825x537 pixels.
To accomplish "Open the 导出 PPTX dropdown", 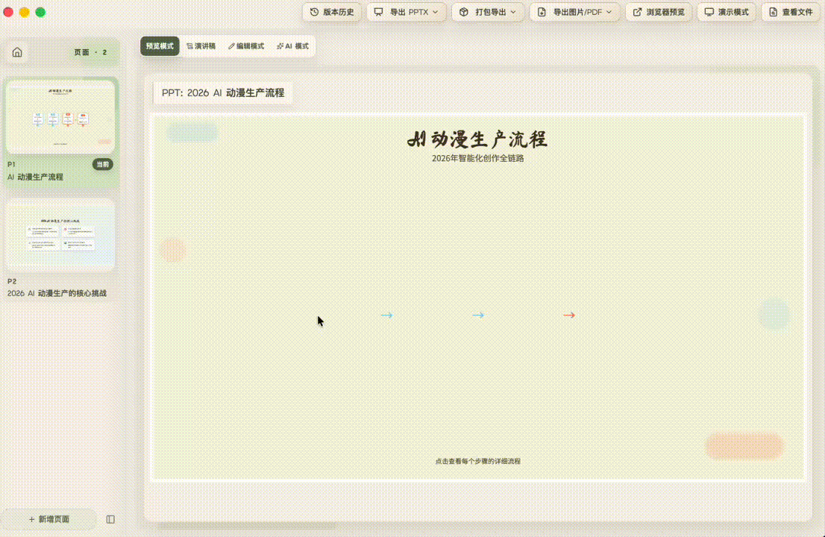I will click(x=407, y=12).
